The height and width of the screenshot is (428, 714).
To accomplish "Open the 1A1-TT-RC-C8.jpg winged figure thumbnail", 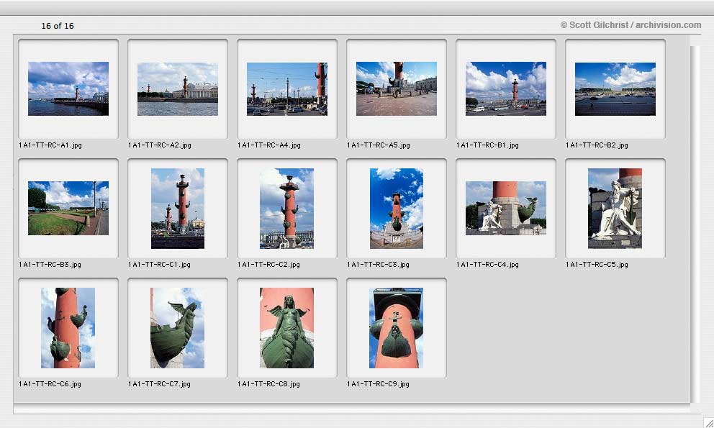I will click(287, 328).
